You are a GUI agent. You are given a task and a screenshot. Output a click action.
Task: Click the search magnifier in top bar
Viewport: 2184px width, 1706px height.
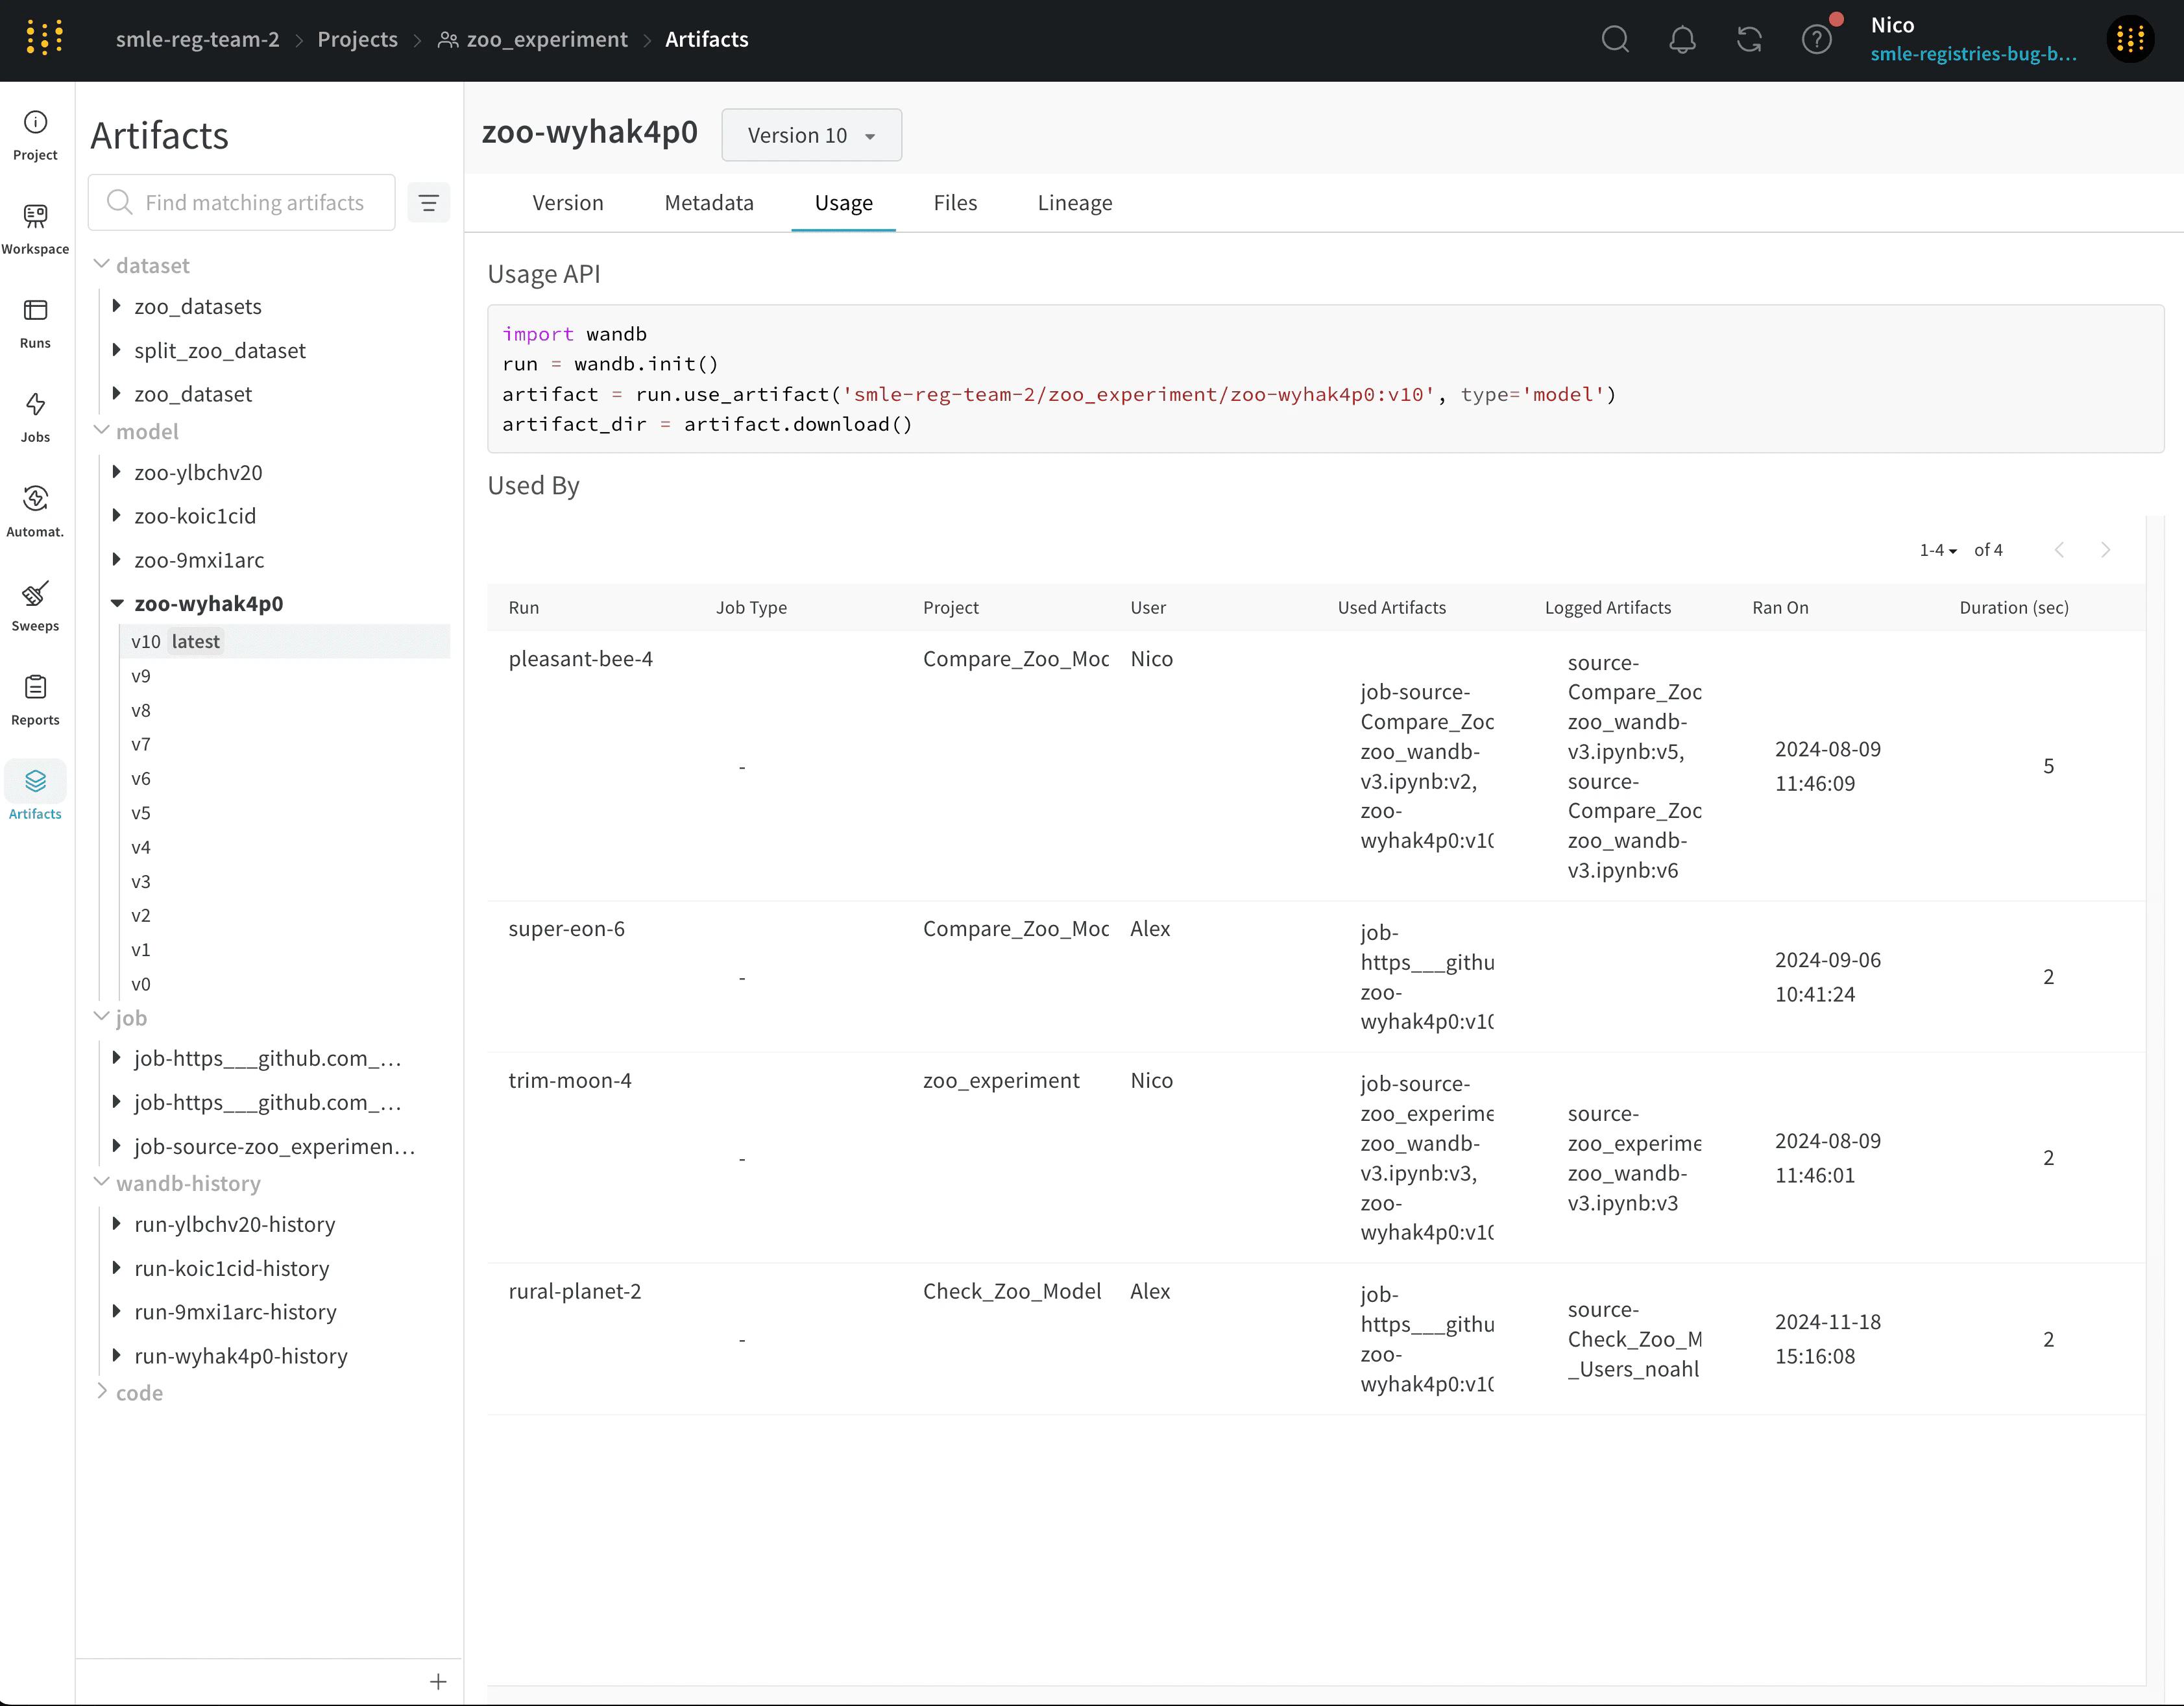pyautogui.click(x=1615, y=40)
